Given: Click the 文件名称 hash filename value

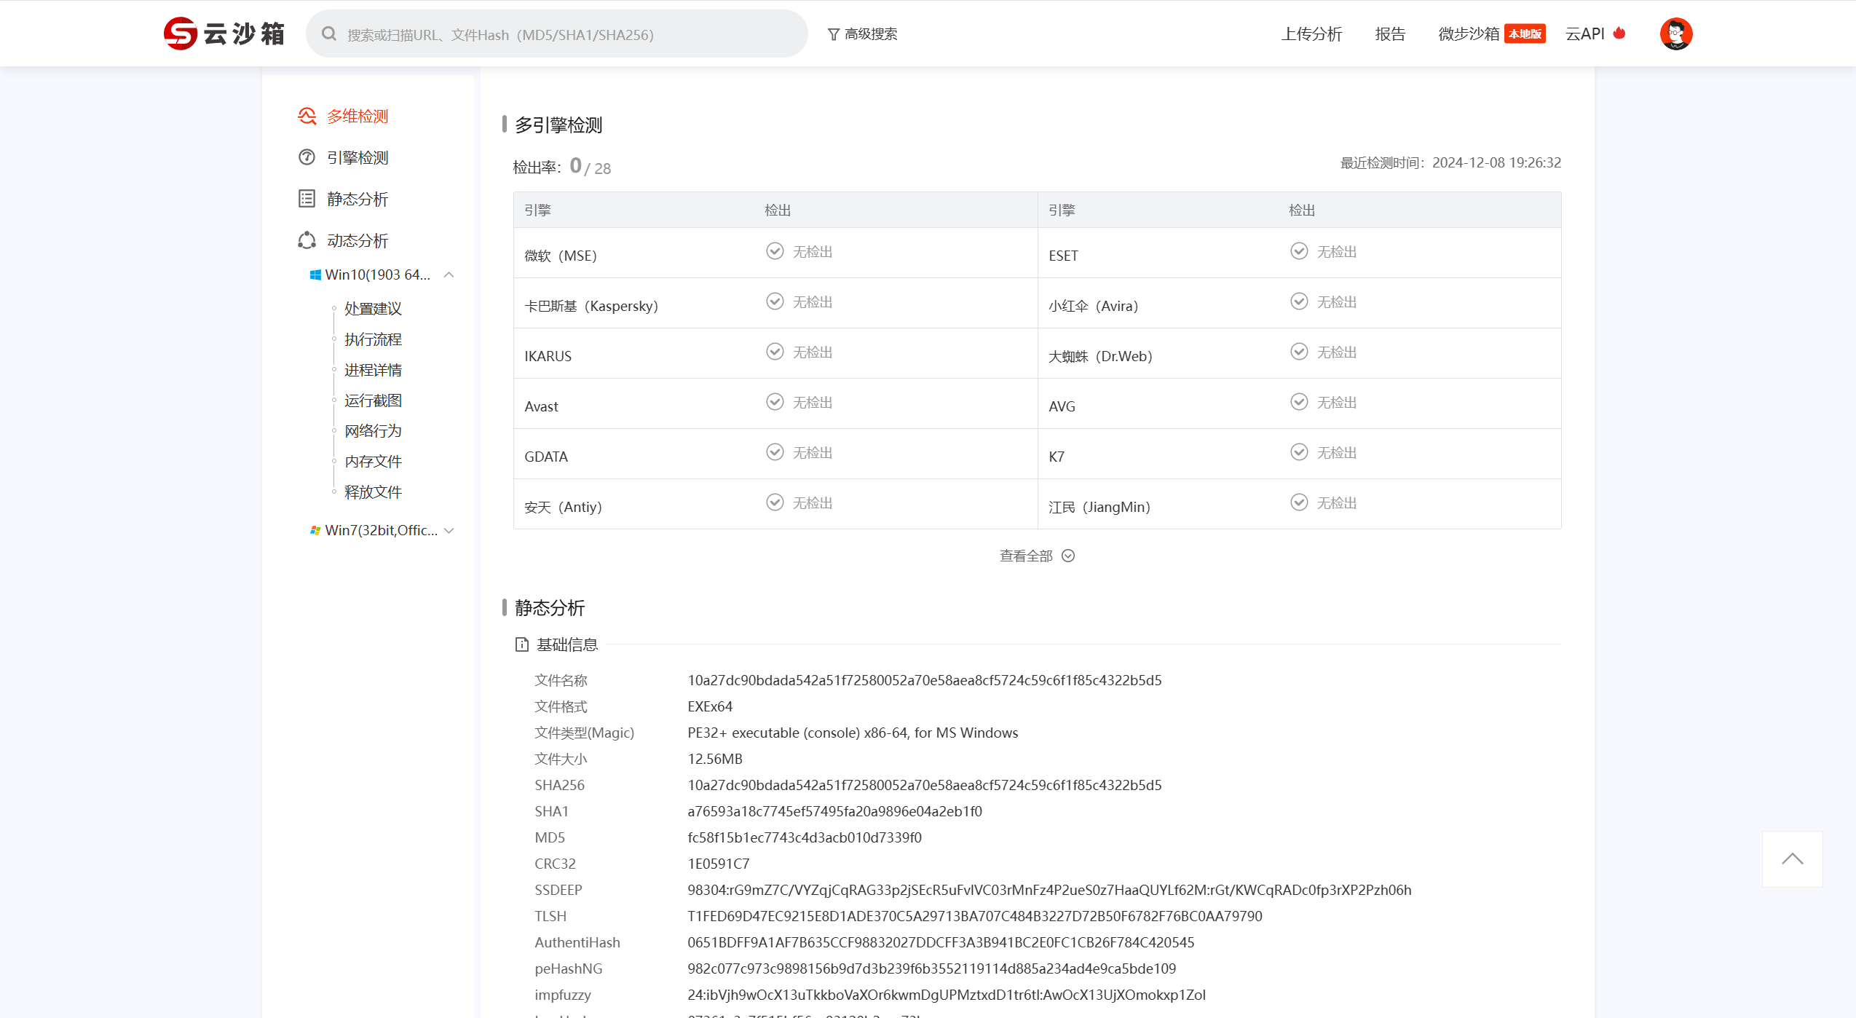Looking at the screenshot, I should click(924, 681).
